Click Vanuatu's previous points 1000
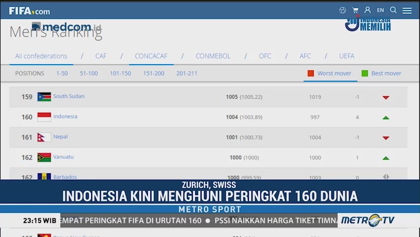This screenshot has height=237, width=420. [315, 158]
